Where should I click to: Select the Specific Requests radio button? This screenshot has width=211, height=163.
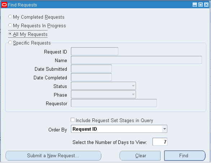pos(10,42)
